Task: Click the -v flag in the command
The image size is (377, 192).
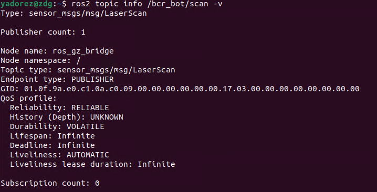Action: [217, 4]
